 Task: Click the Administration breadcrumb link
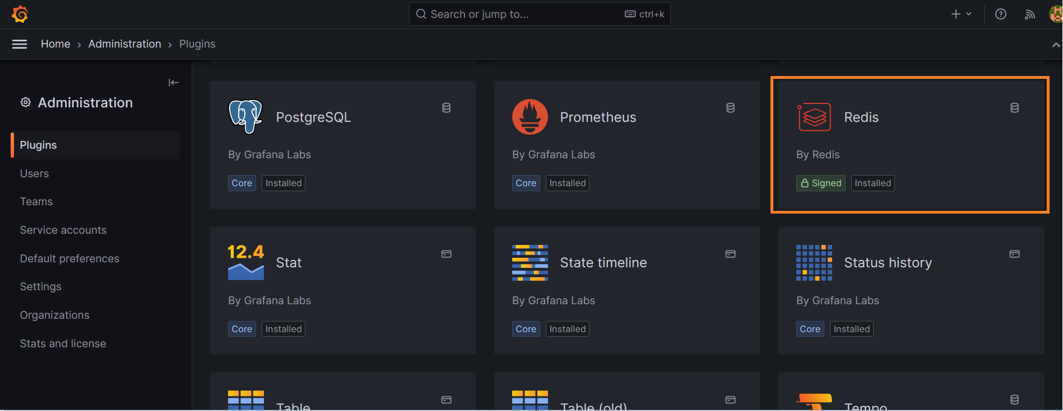(124, 44)
